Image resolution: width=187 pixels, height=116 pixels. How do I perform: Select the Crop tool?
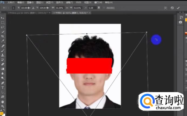pyautogui.click(x=3, y=36)
